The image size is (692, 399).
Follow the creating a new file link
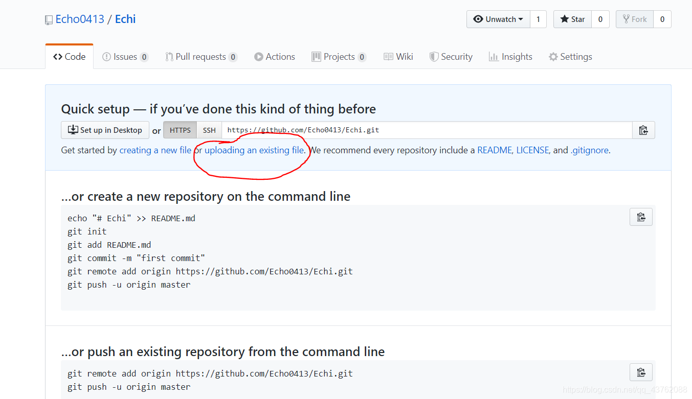(x=155, y=150)
